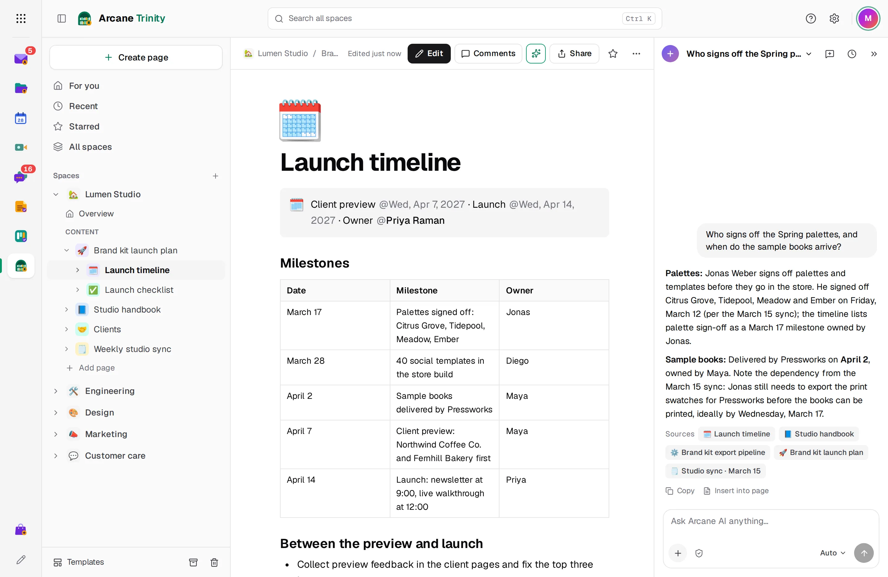Open the Calendar app in the rail

tap(21, 118)
